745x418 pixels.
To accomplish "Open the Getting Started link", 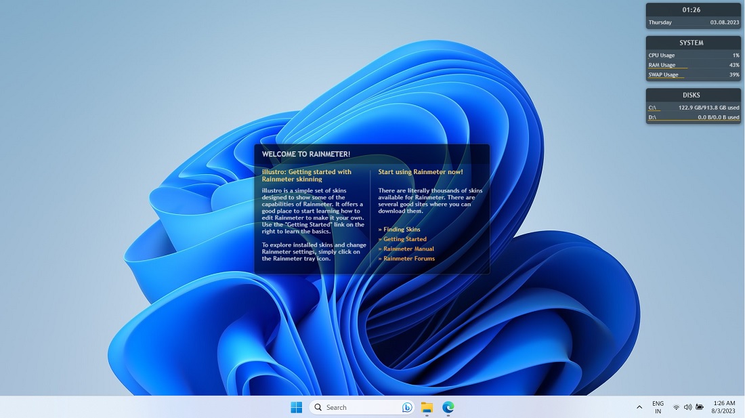I will (404, 238).
